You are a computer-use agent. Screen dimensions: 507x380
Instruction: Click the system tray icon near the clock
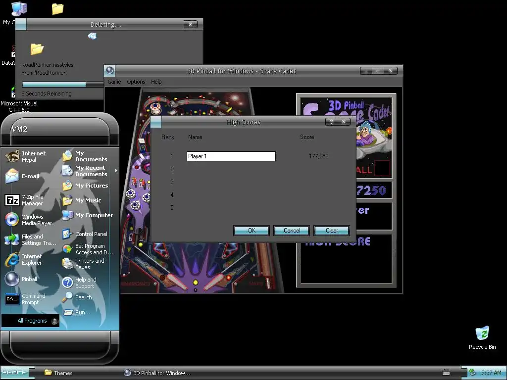[x=472, y=372]
